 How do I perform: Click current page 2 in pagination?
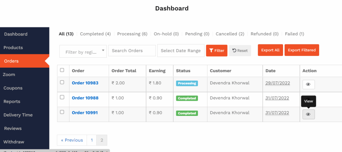pos(101,140)
